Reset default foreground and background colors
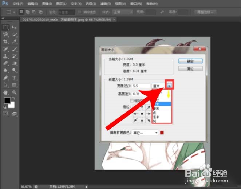This screenshot has height=189, width=241. coord(5,107)
